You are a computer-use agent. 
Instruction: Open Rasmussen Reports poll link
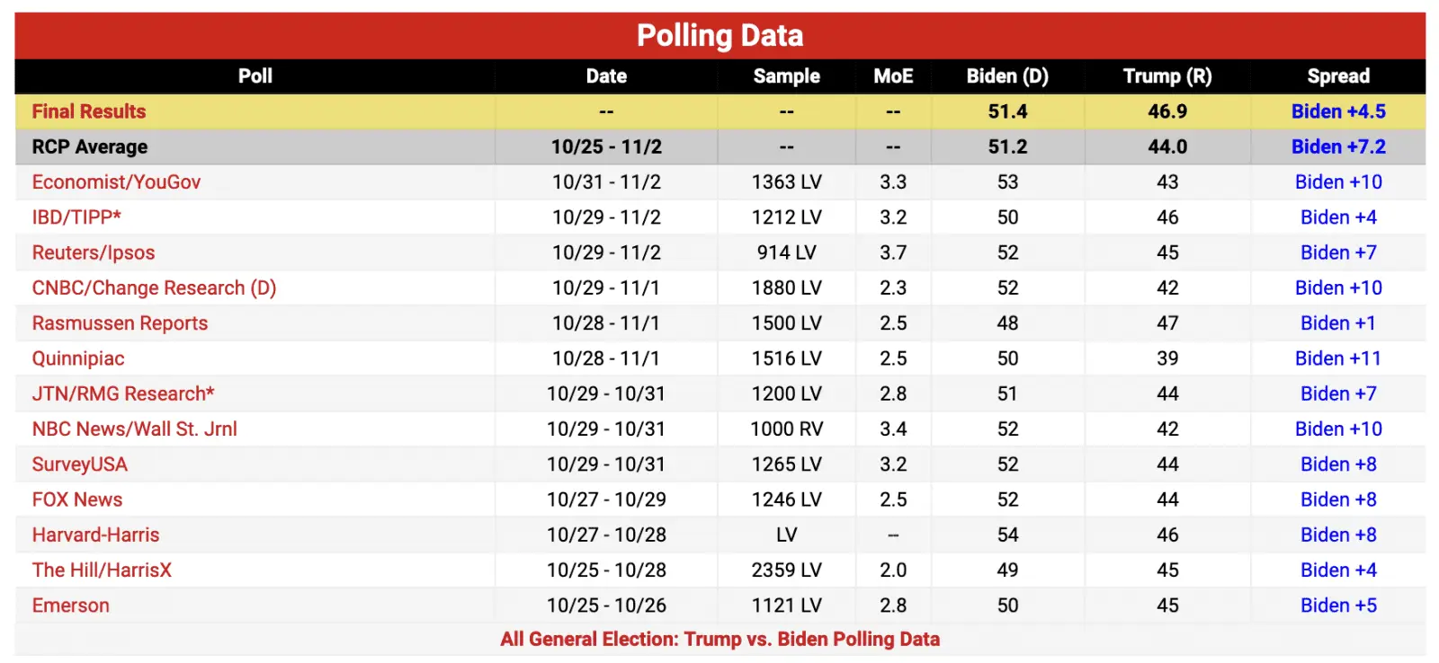point(120,323)
